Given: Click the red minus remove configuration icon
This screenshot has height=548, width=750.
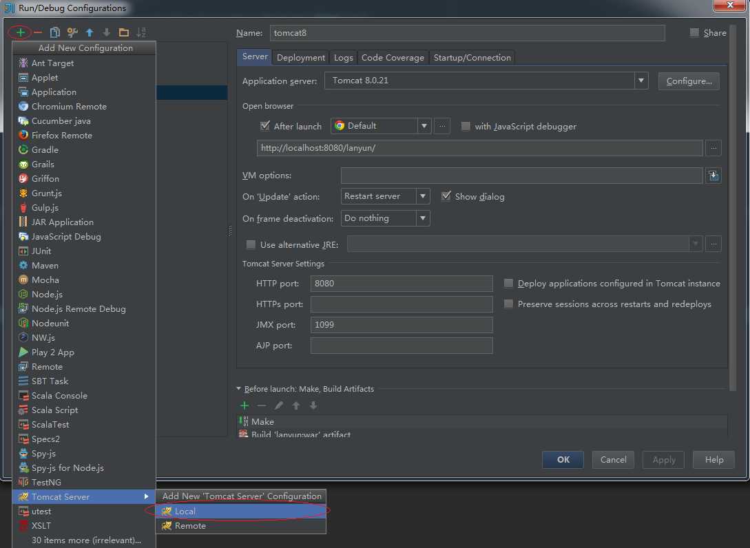Looking at the screenshot, I should (38, 32).
